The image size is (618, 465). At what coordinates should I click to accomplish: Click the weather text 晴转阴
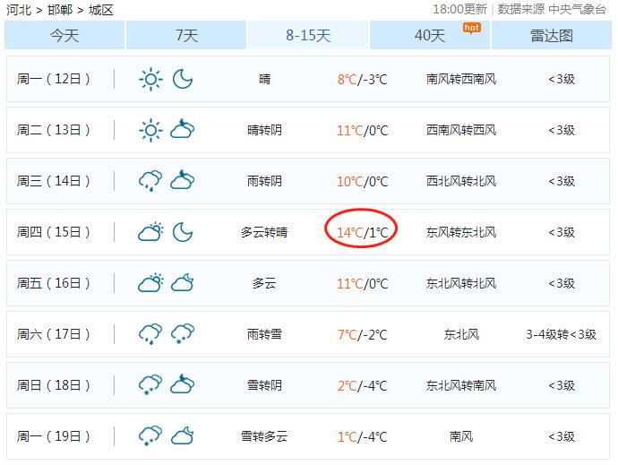click(264, 130)
